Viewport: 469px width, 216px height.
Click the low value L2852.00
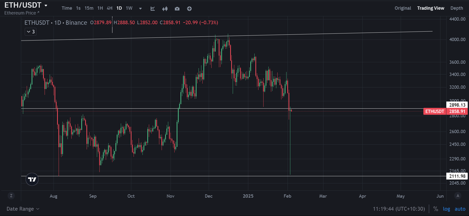coord(147,23)
